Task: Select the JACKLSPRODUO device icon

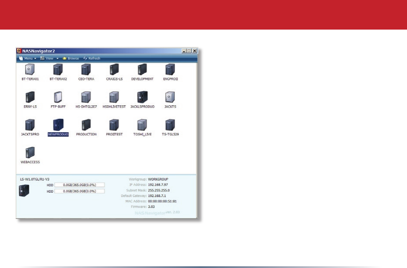Action: click(x=142, y=97)
